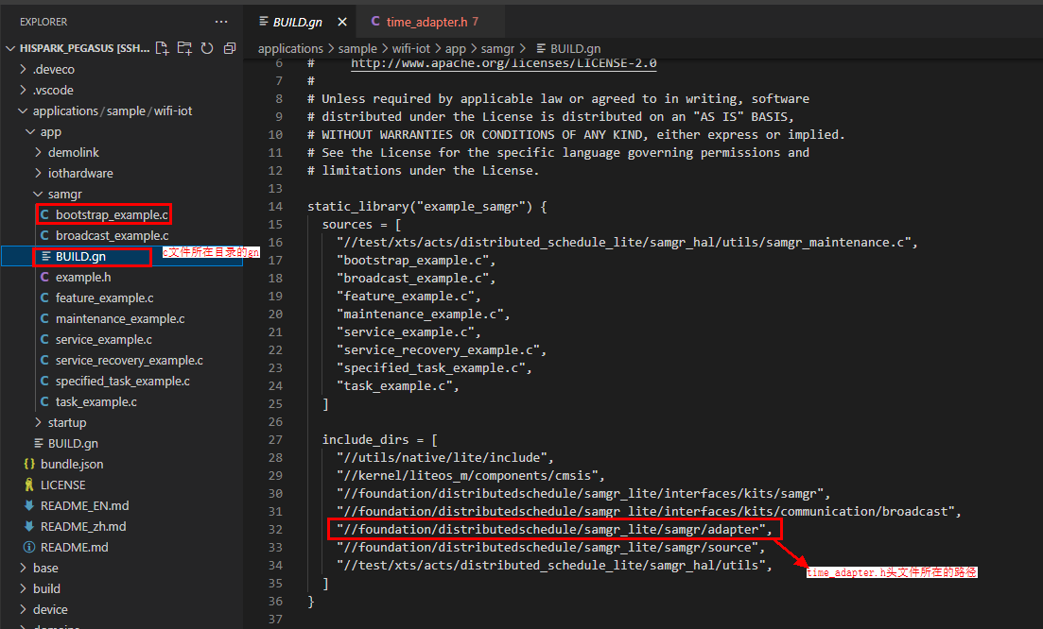Open BUILD.gn under the app folder
Viewport: 1043px width, 629px height.
(73, 443)
